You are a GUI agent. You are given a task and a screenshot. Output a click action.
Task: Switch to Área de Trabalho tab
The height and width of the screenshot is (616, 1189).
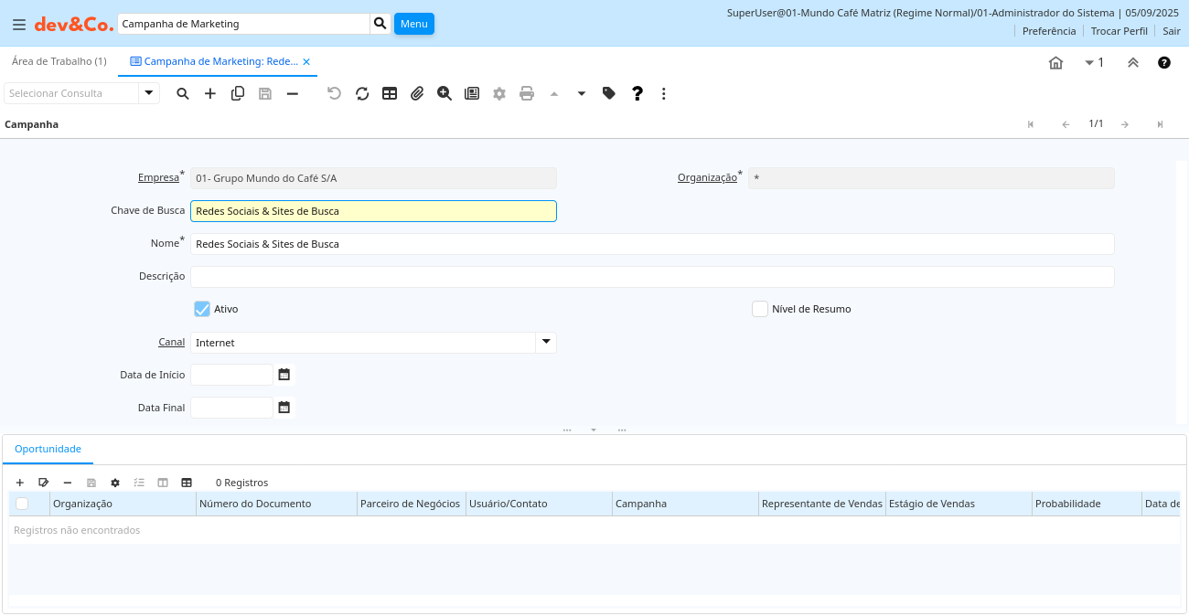coord(59,61)
